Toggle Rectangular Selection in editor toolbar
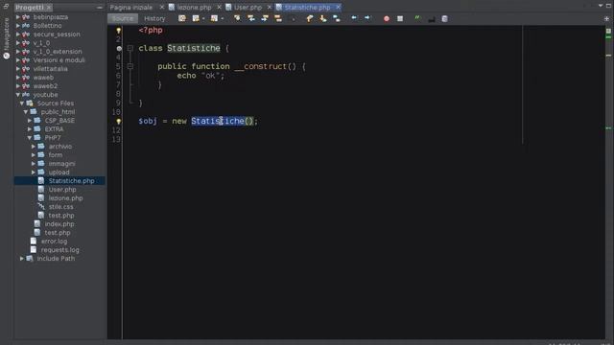 pyautogui.click(x=292, y=18)
